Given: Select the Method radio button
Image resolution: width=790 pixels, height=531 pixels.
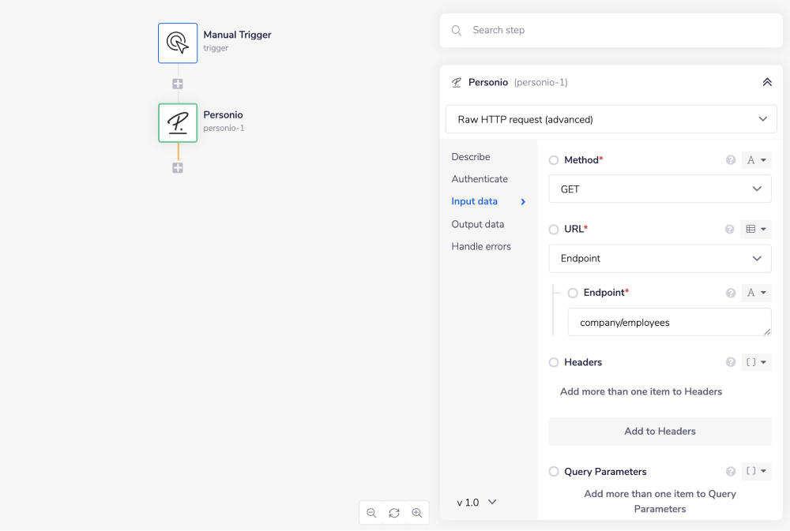Looking at the screenshot, I should 554,160.
